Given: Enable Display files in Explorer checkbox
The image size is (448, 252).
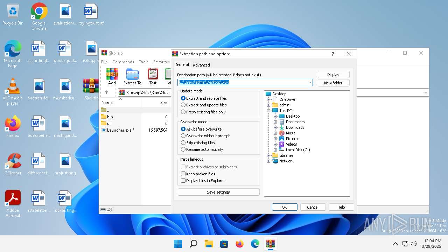Looking at the screenshot, I should point(203,181).
